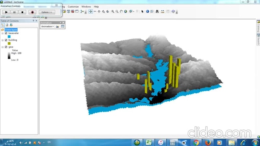Select the Zoom to Target tool
The height and width of the screenshot is (146, 260).
click(103, 11)
